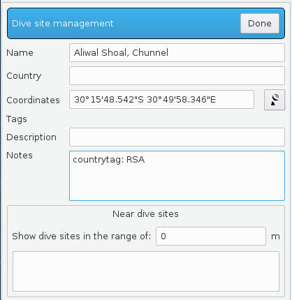
Task: Select the Coordinates text box
Action: 161,100
